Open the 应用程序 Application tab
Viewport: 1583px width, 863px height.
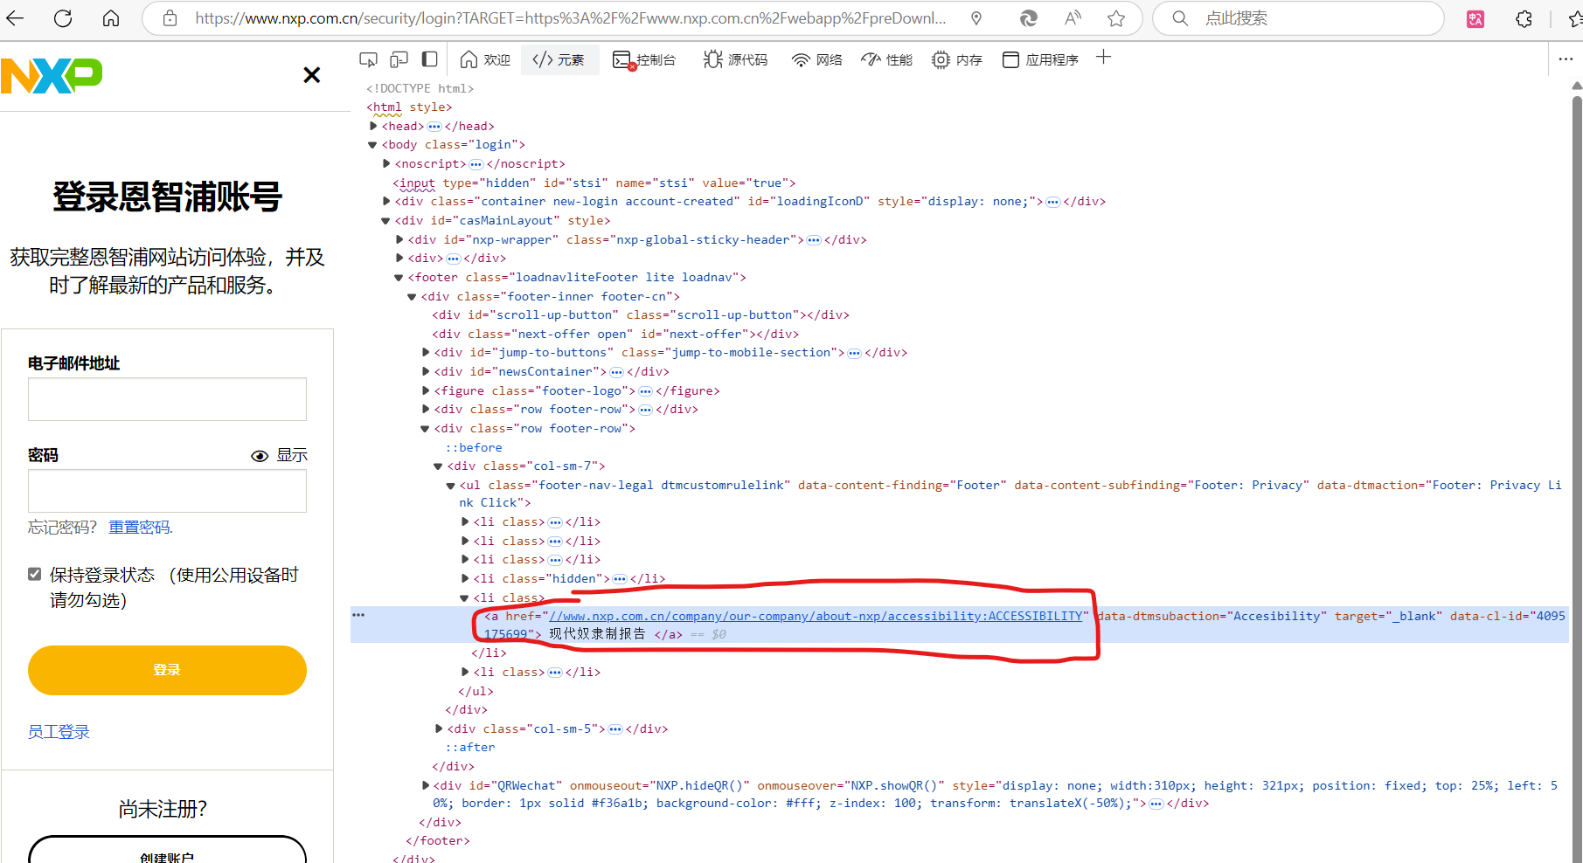(x=1040, y=59)
